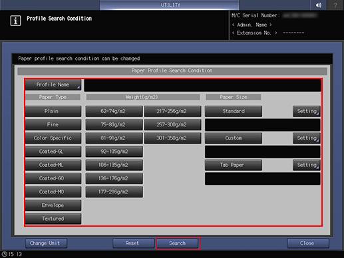
Task: Open the UTILITY tab
Action: (170, 5)
